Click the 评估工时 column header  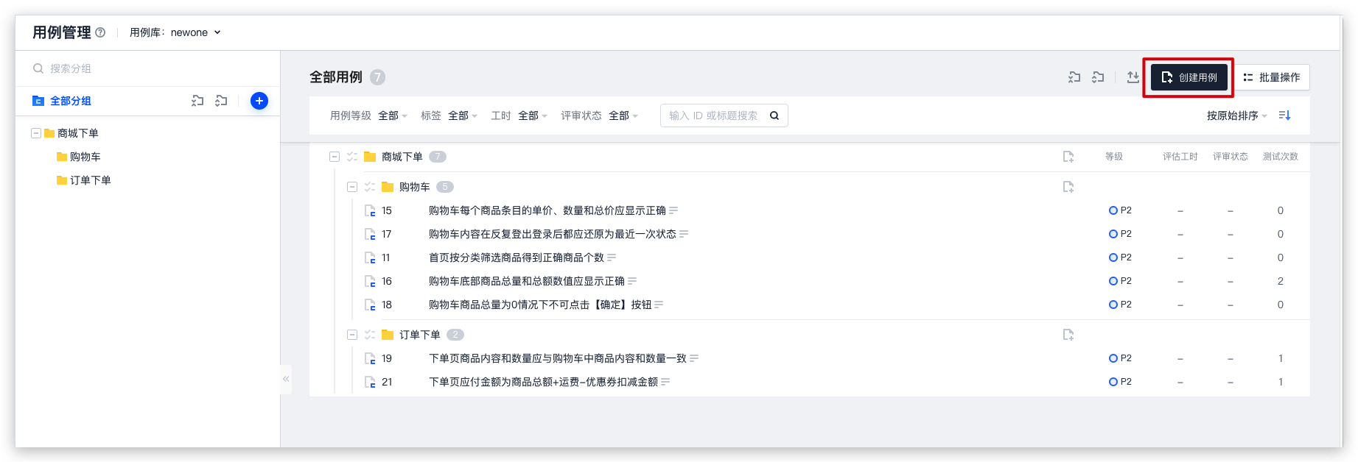(x=1180, y=157)
